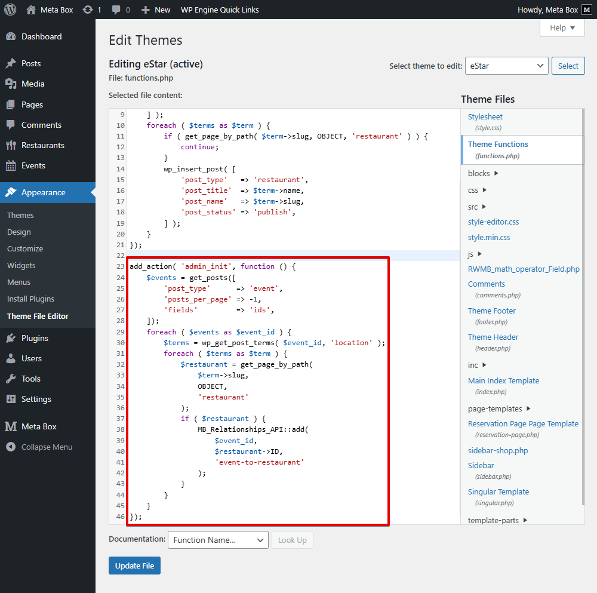Screen dimensions: 597x593
Task: Click the Update File button
Action: (134, 566)
